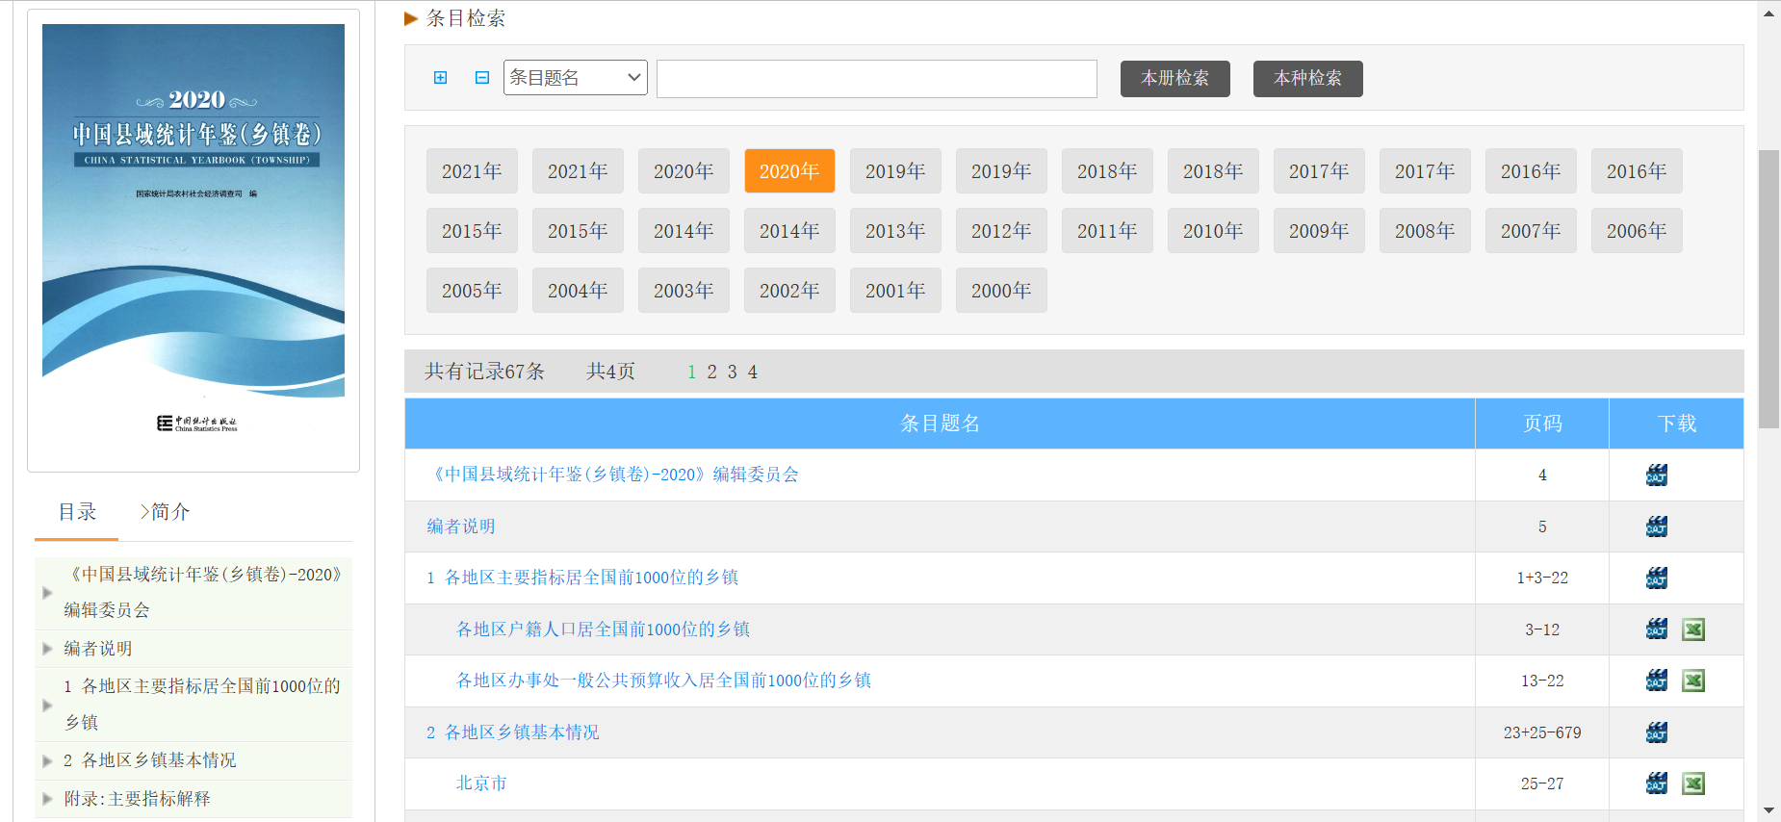This screenshot has height=822, width=1781.
Task: Open 各地区户籍人口居全国前1000位的乡镇 link
Action: (603, 629)
